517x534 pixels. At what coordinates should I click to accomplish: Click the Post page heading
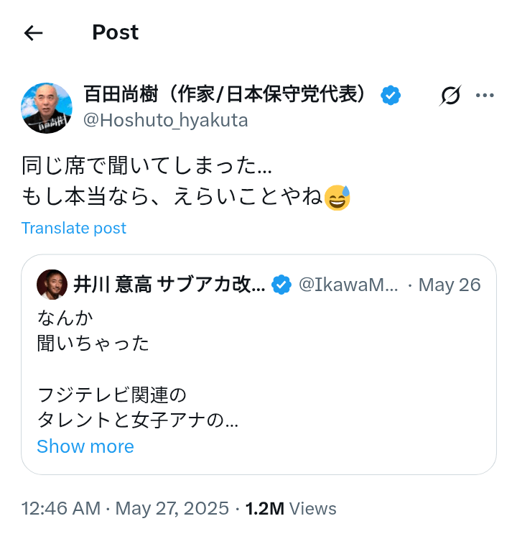point(115,33)
